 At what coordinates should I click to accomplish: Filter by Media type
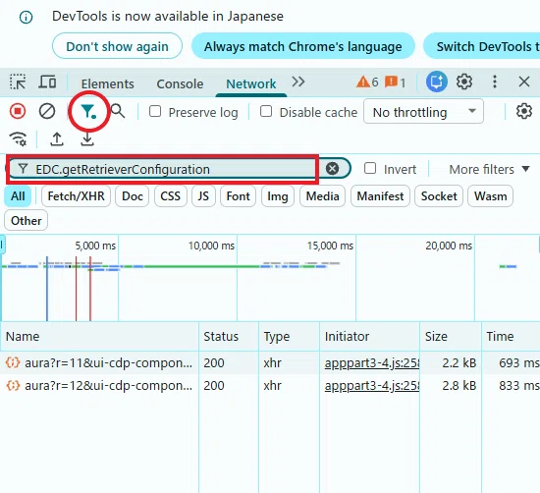pyautogui.click(x=322, y=196)
